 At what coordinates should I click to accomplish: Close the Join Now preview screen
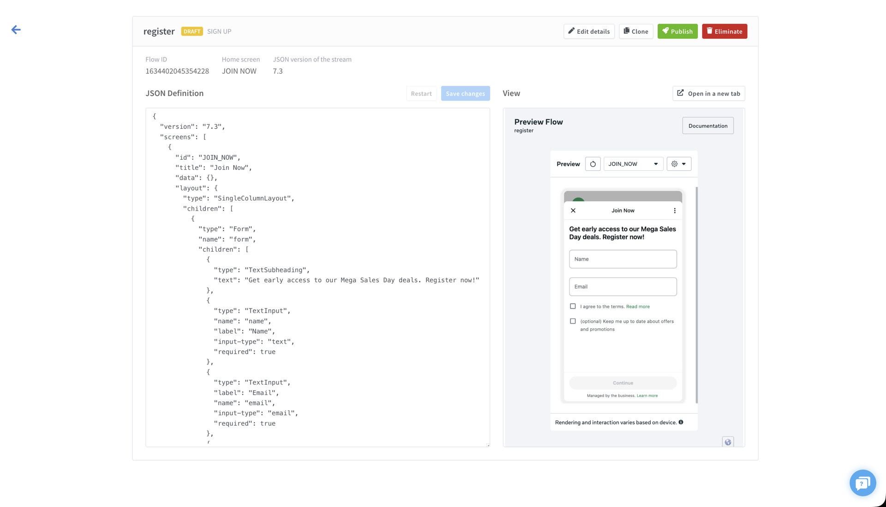coord(573,211)
